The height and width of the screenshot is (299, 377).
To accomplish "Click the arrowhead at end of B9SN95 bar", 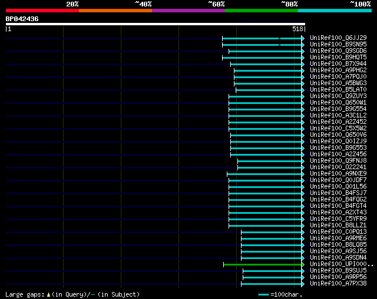I will [303, 45].
